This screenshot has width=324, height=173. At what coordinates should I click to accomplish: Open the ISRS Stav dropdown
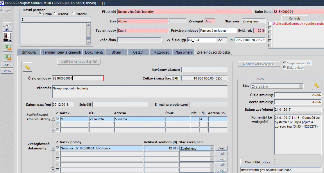[x=301, y=86]
